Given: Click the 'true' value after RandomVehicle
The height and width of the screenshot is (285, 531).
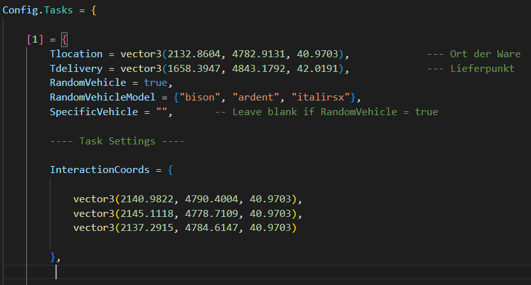Looking at the screenshot, I should (156, 83).
